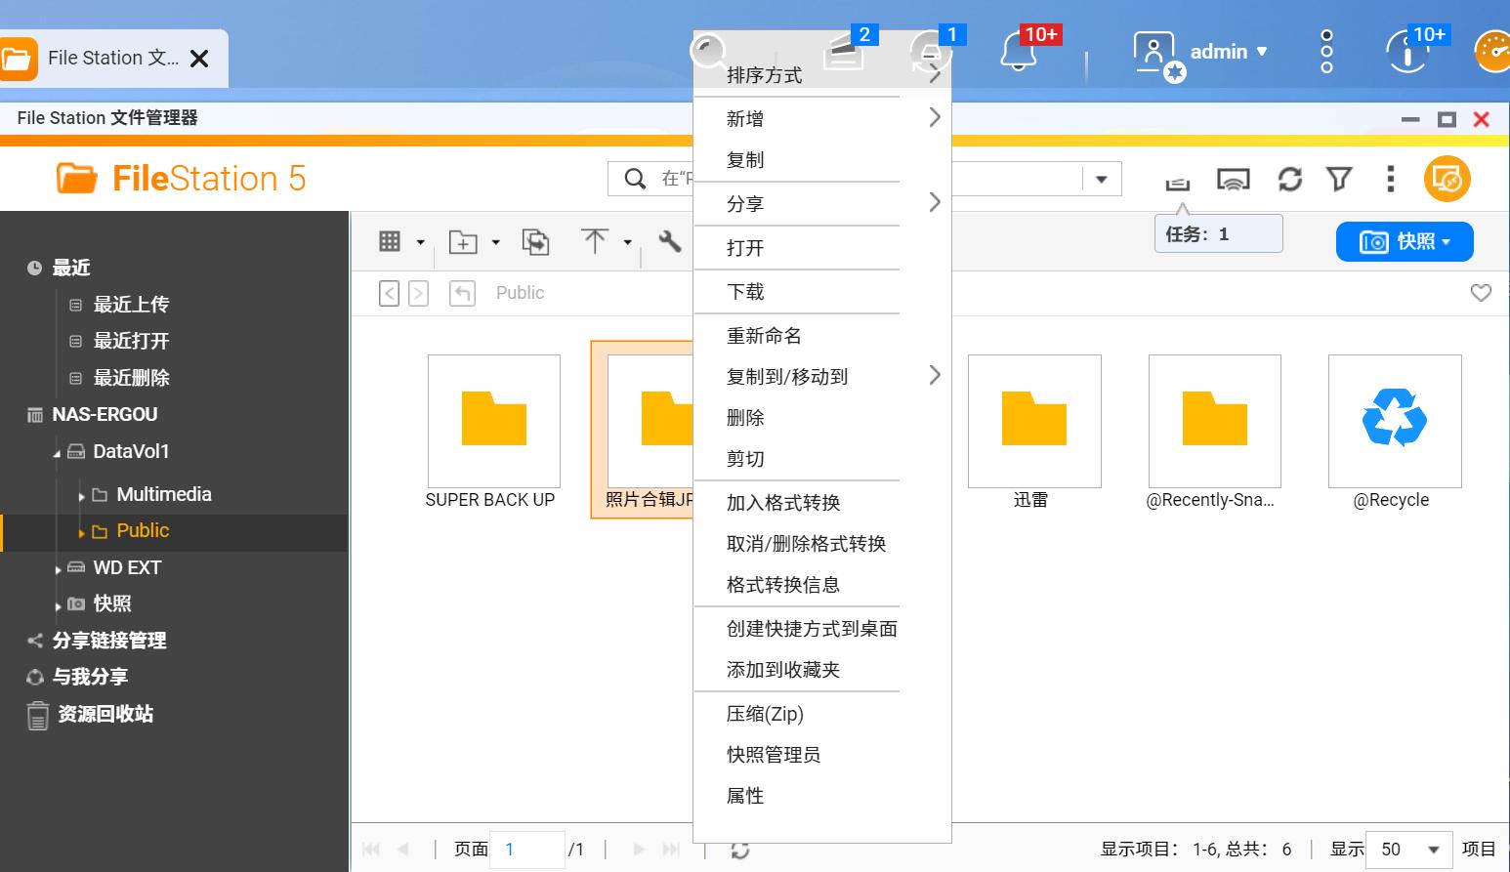Viewport: 1510px width, 872px height.
Task: Click the page number input field
Action: click(526, 849)
